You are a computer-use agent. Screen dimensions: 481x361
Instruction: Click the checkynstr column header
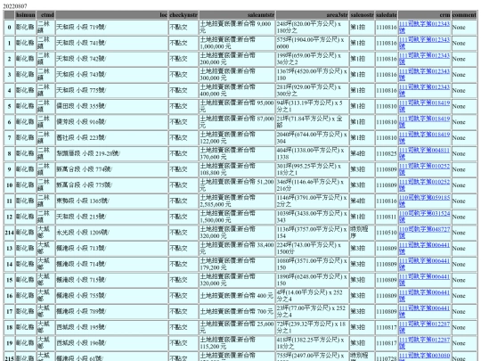pos(183,15)
